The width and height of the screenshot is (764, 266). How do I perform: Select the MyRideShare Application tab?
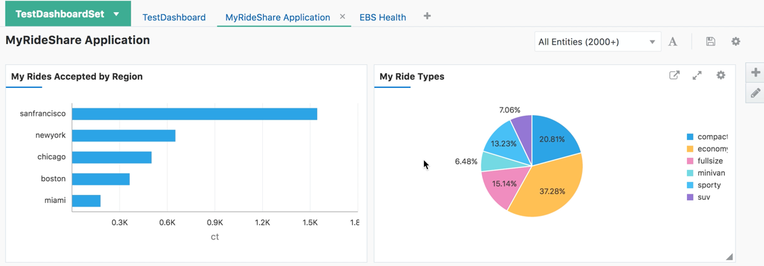[x=278, y=17]
